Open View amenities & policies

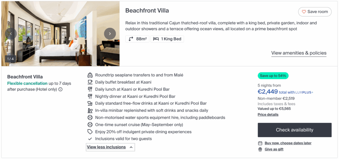pos(299,53)
